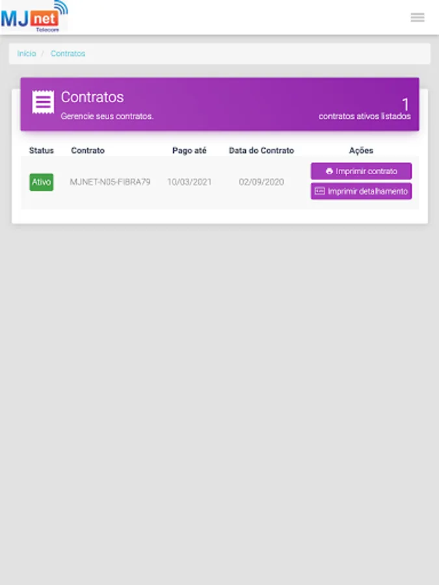Select contract name MJNET-N05-FIBRA79
The height and width of the screenshot is (585, 439).
click(110, 182)
